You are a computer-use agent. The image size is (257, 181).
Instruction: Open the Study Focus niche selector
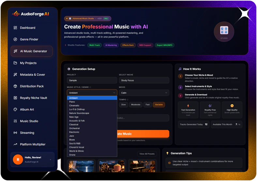(x=144, y=80)
